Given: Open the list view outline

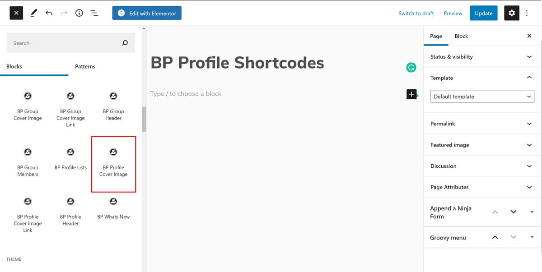Looking at the screenshot, I should (x=94, y=13).
